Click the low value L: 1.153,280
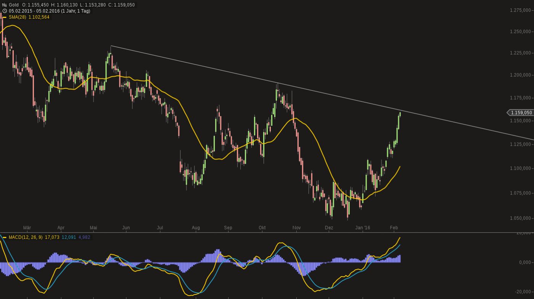 [x=93, y=5]
